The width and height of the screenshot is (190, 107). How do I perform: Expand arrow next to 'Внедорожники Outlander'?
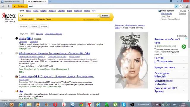[184, 83]
